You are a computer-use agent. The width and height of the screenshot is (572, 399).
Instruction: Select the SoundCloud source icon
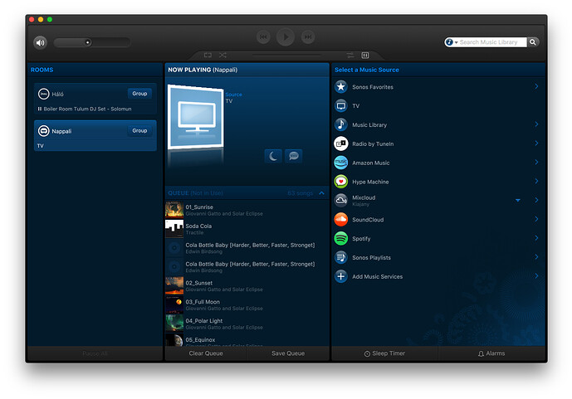[x=340, y=219]
